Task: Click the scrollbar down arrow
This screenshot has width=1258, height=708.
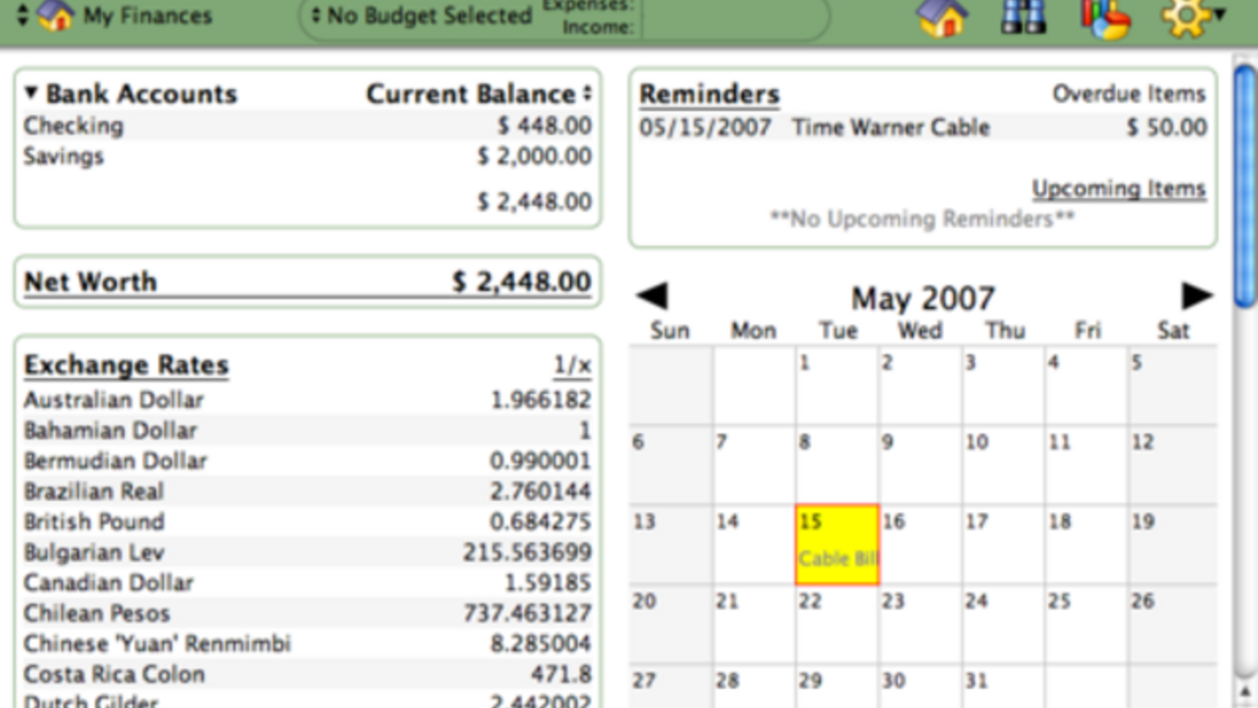Action: click(x=1245, y=692)
